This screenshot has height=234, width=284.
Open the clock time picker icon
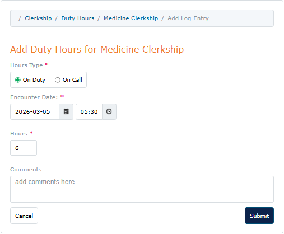click(109, 111)
